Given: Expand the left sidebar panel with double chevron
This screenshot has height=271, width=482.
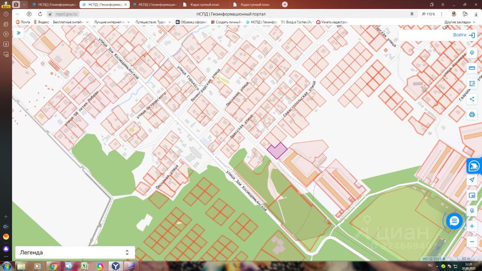Looking at the screenshot, I should pyautogui.click(x=18, y=33).
